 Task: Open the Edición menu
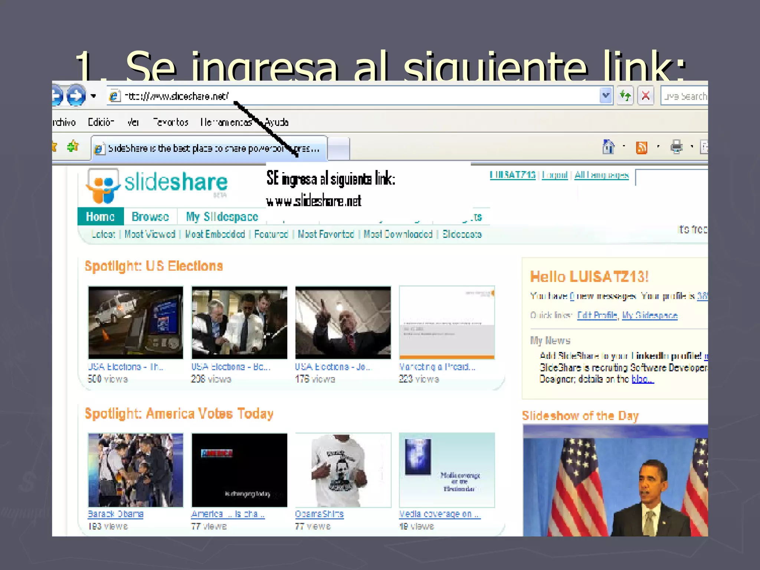[x=101, y=122]
